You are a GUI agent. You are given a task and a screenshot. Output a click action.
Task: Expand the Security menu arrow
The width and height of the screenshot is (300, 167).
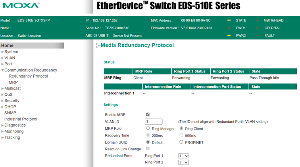tap(2, 101)
